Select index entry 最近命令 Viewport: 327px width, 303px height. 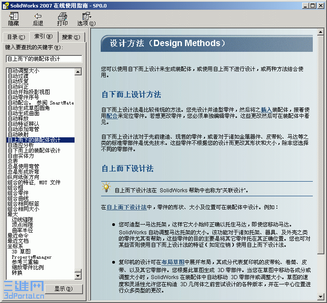[x=18, y=236]
